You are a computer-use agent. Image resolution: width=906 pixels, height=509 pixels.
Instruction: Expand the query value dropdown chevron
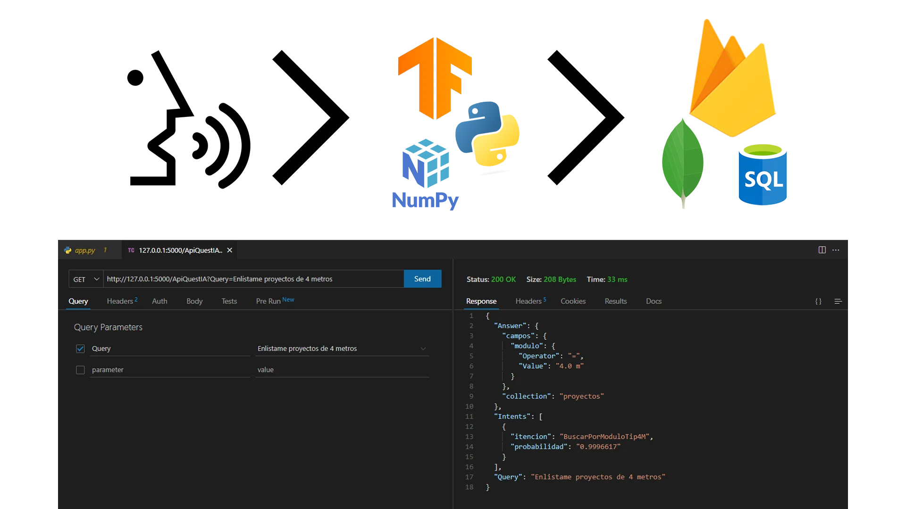(x=423, y=349)
